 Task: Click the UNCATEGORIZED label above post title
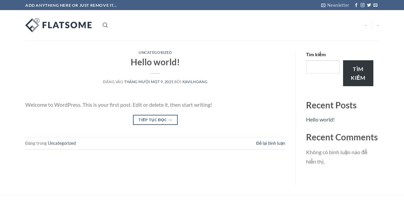click(155, 53)
